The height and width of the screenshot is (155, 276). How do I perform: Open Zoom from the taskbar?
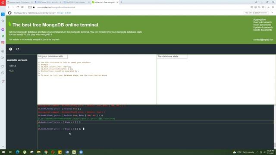coord(81,152)
